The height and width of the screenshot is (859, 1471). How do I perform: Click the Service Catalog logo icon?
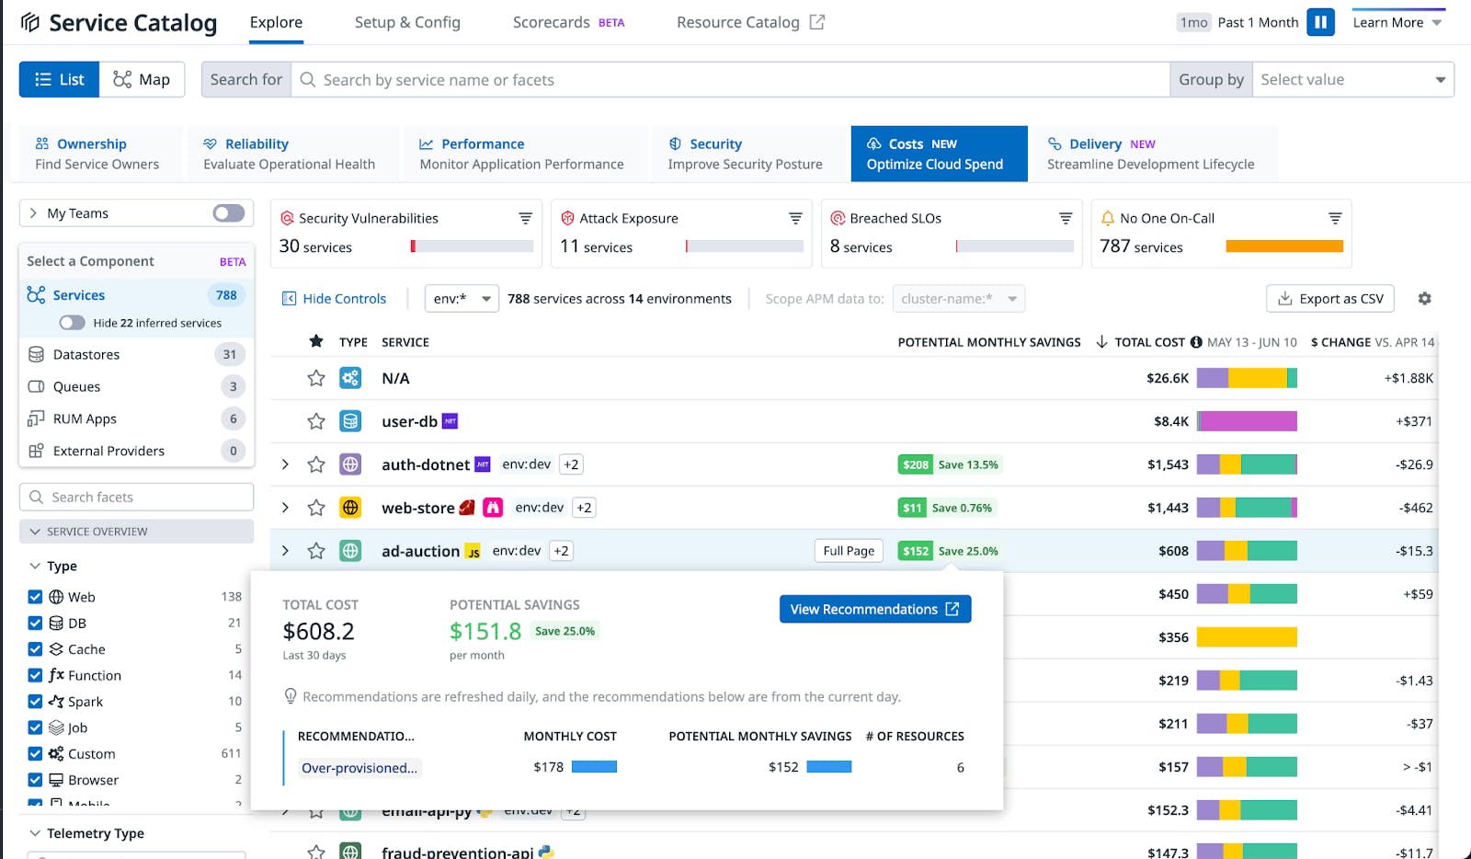click(29, 21)
